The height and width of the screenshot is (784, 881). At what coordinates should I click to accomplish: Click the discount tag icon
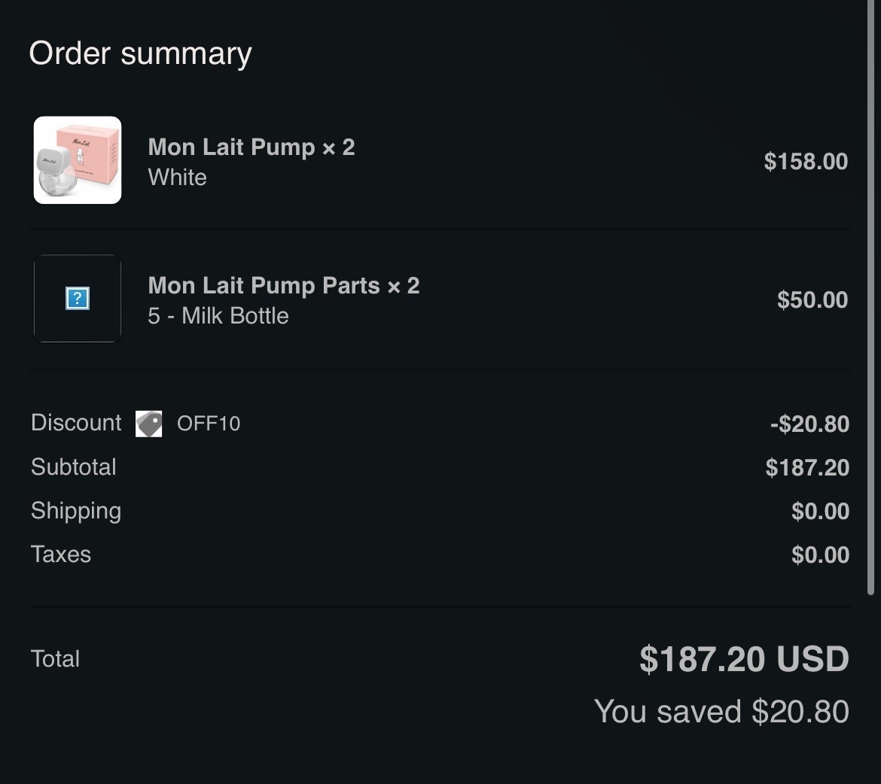pyautogui.click(x=149, y=424)
